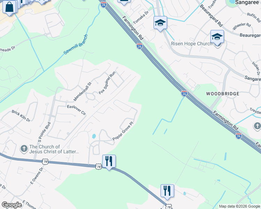Click the restaurant marker on Highway 78
This screenshot has height=209, width=261.
pyautogui.click(x=109, y=162)
